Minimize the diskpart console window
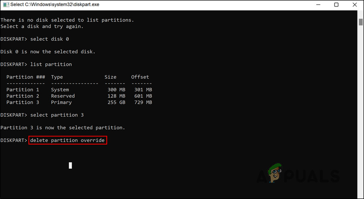The width and height of the screenshot is (364, 199). [318, 4]
